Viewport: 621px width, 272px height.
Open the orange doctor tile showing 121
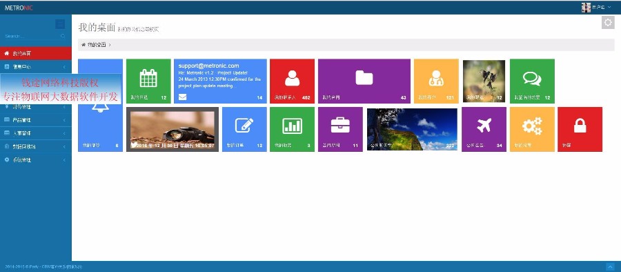point(436,81)
